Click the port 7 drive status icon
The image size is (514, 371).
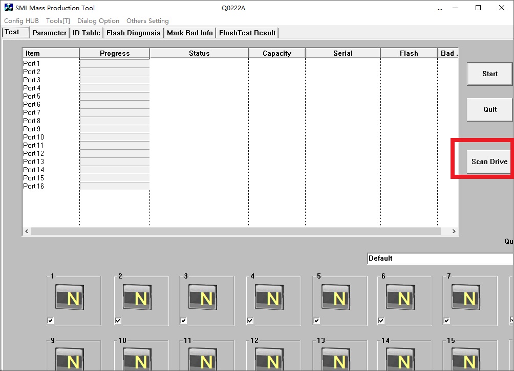[x=466, y=297]
